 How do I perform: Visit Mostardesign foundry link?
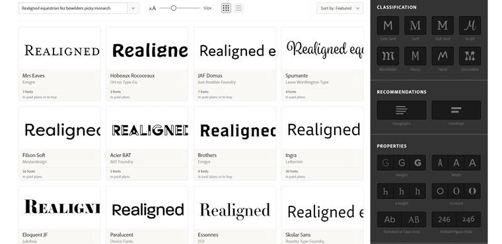tap(34, 162)
